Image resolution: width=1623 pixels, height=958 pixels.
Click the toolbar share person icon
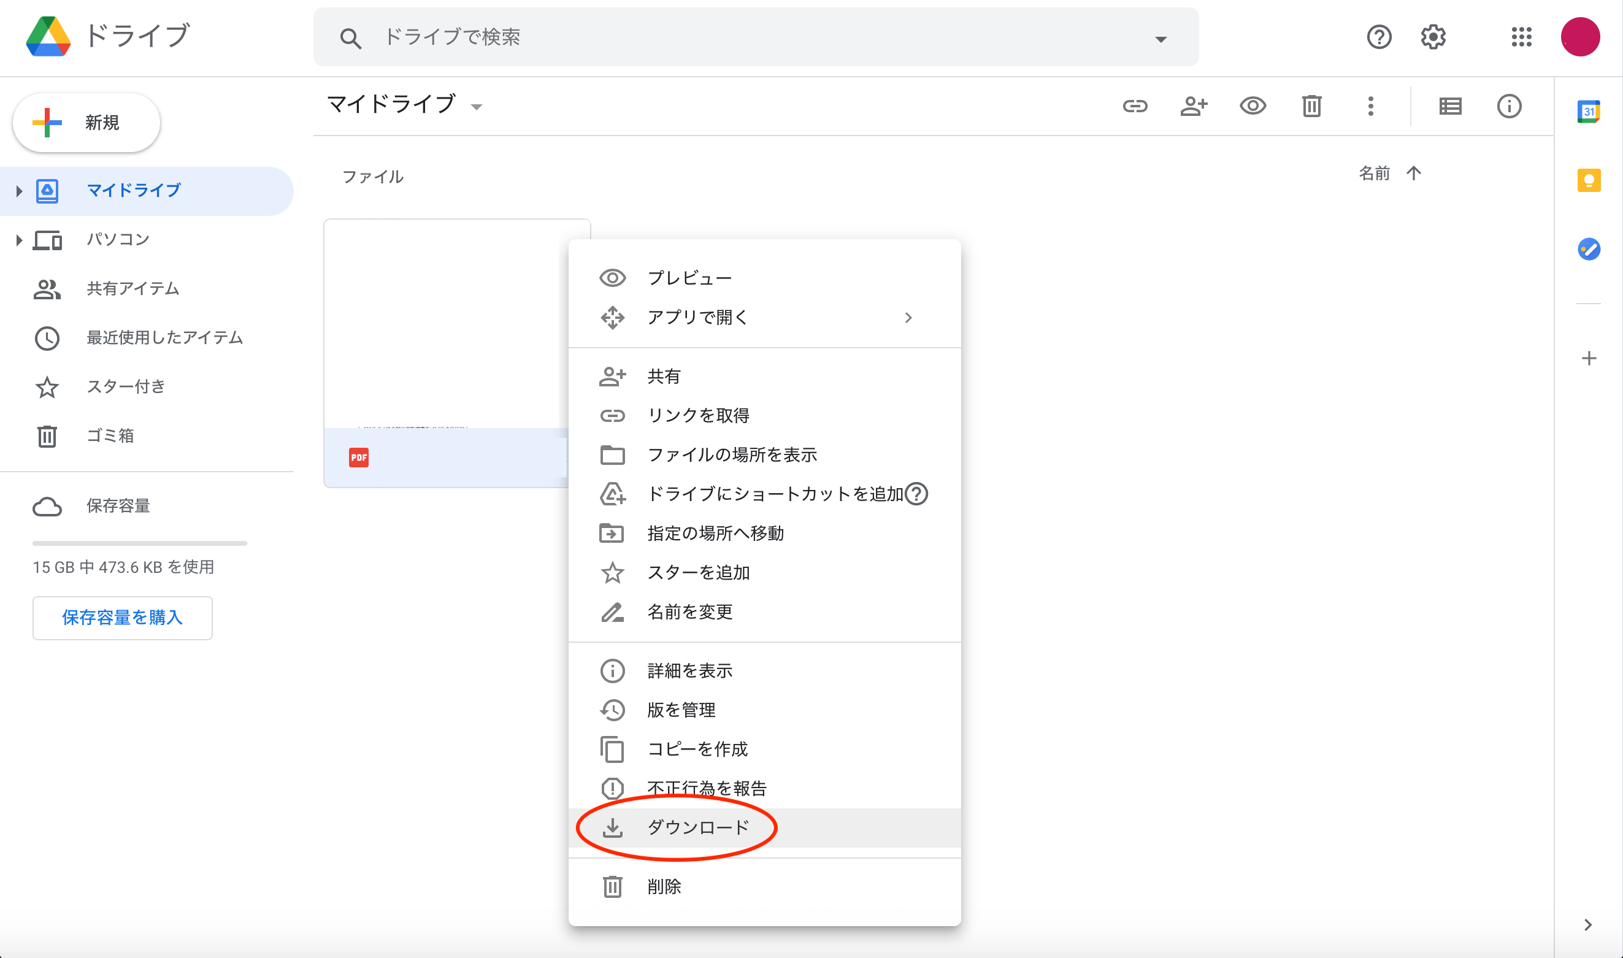point(1194,106)
